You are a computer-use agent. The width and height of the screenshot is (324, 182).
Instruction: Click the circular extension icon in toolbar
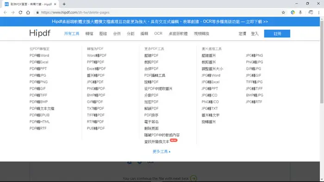click(293, 12)
